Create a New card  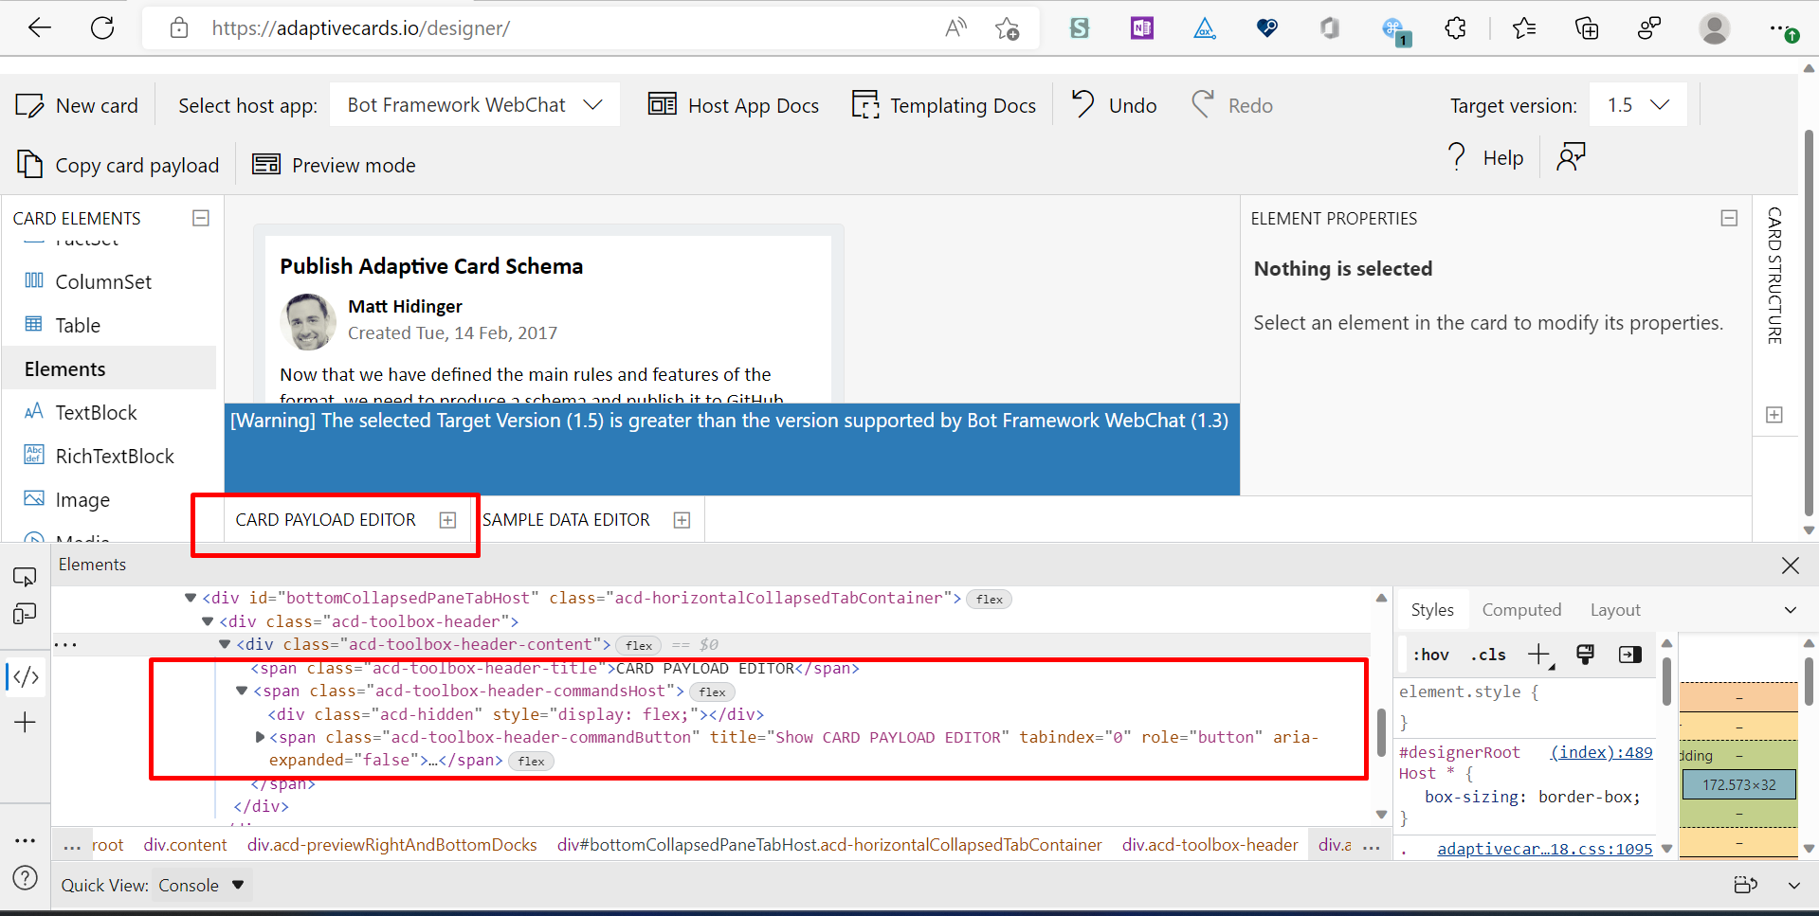pyautogui.click(x=77, y=105)
